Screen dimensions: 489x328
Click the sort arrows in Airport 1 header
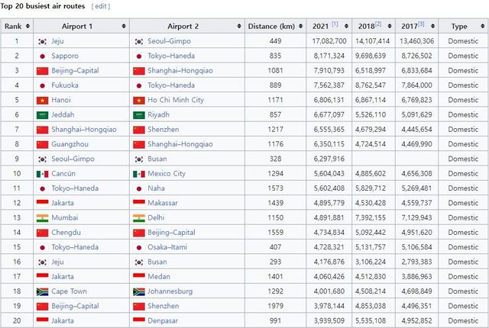(x=123, y=26)
